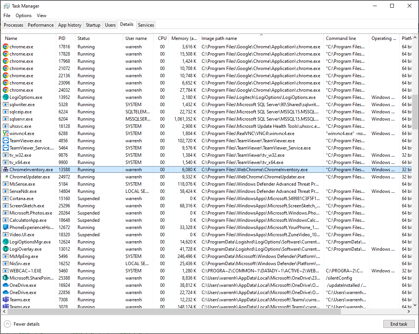
Task: Click the horizontal scrollbar right arrow
Action: tap(409, 311)
